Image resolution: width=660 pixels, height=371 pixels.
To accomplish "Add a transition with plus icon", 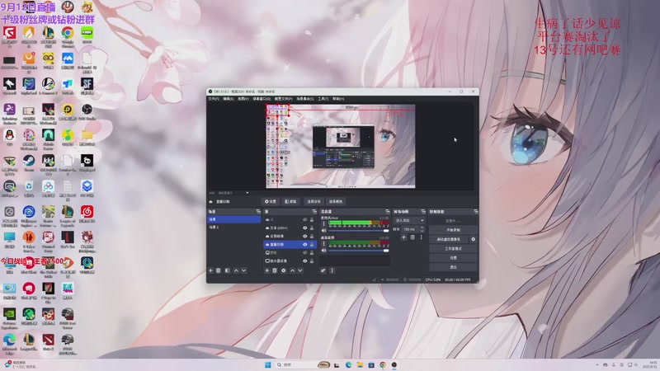I will 403,237.
